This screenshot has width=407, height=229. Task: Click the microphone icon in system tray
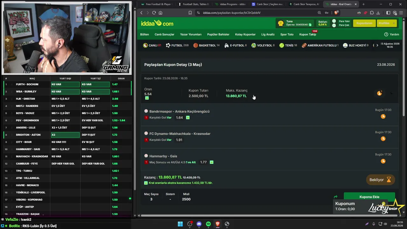[x=374, y=224]
